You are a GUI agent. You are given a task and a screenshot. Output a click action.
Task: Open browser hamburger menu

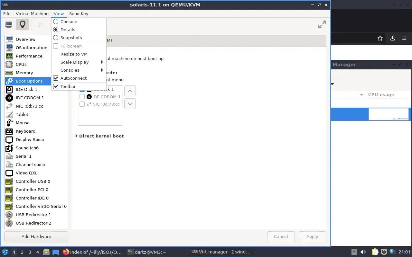point(404,38)
